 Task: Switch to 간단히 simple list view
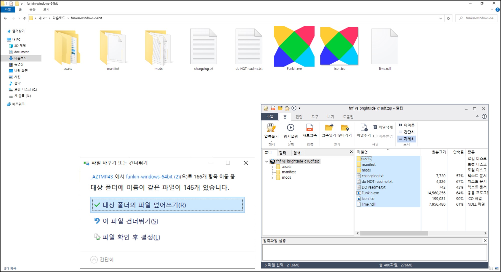[x=407, y=132]
